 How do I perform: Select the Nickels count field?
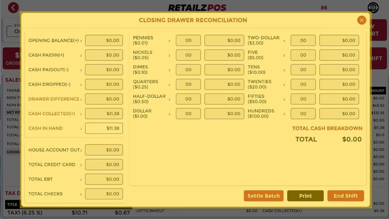tap(188, 55)
